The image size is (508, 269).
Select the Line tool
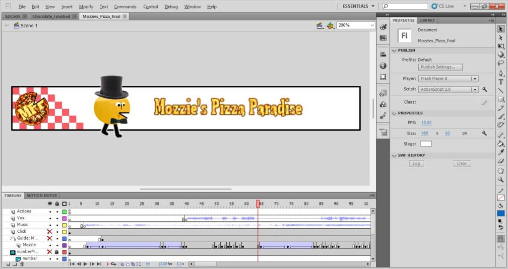[501, 90]
